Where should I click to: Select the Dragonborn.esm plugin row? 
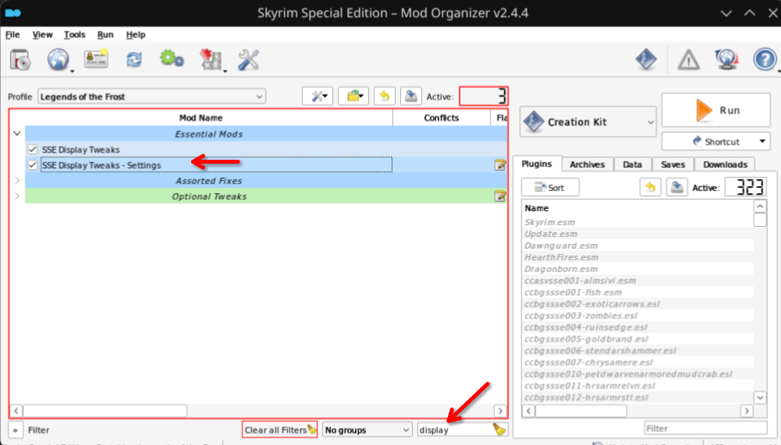637,269
